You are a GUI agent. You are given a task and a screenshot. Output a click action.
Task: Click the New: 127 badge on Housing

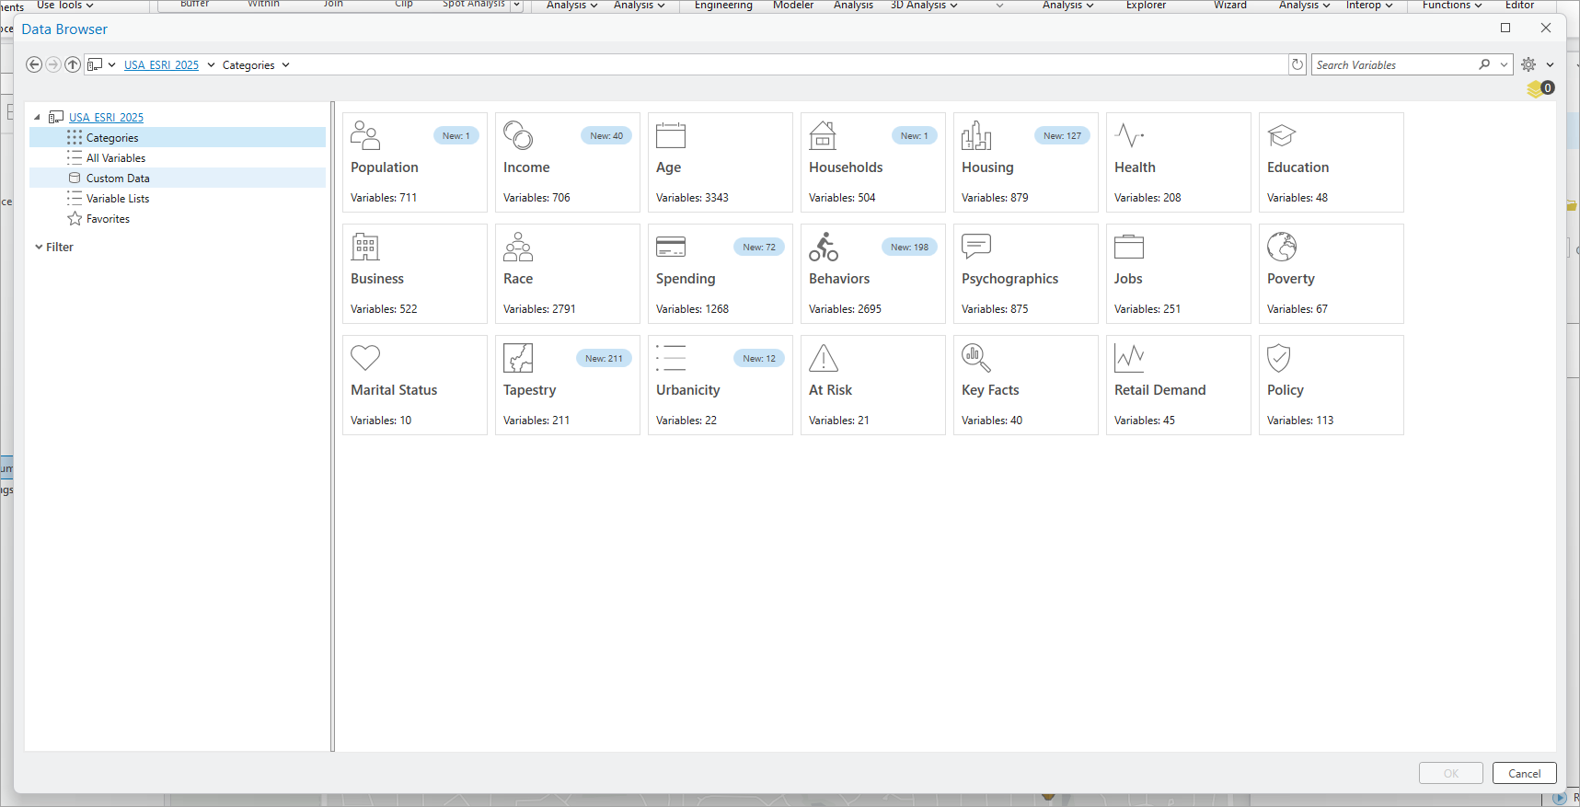[x=1062, y=135]
